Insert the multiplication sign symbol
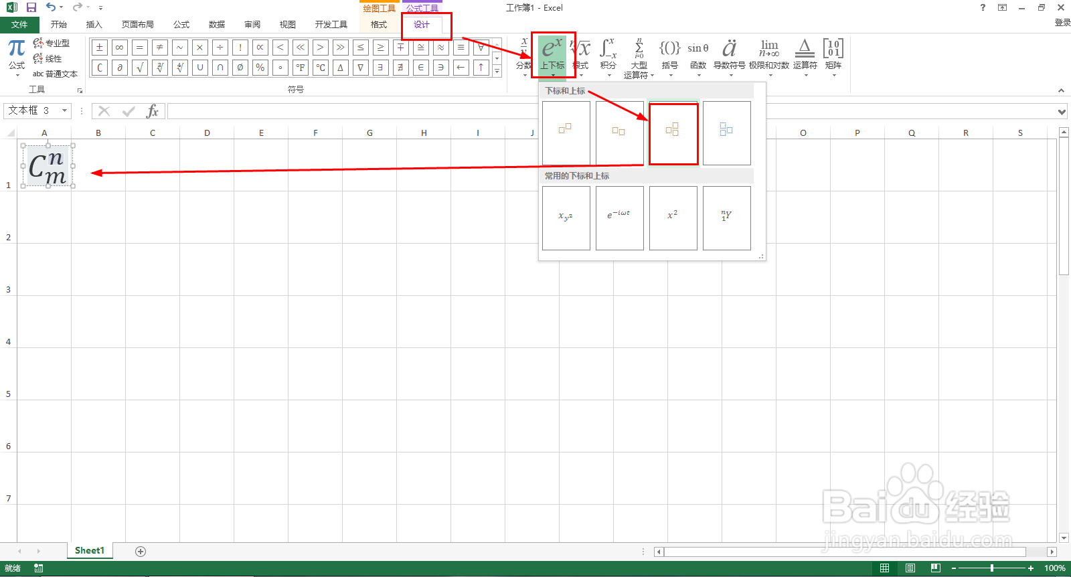Image resolution: width=1071 pixels, height=577 pixels. pyautogui.click(x=200, y=48)
